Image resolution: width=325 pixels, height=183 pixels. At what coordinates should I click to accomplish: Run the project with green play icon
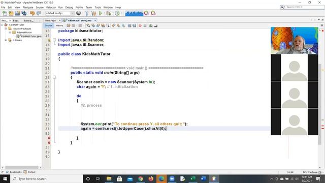point(101,13)
